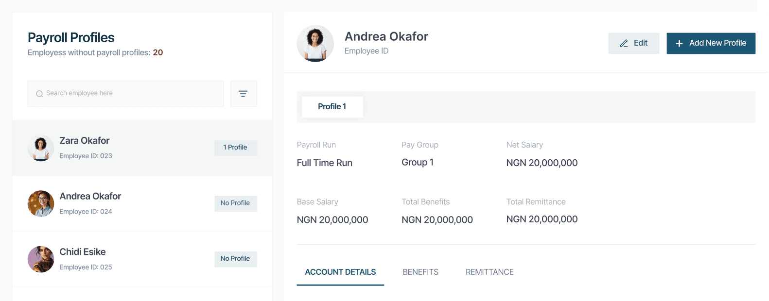Click Andrea Okafor's avatar in employee list
The width and height of the screenshot is (769, 301).
click(x=41, y=203)
